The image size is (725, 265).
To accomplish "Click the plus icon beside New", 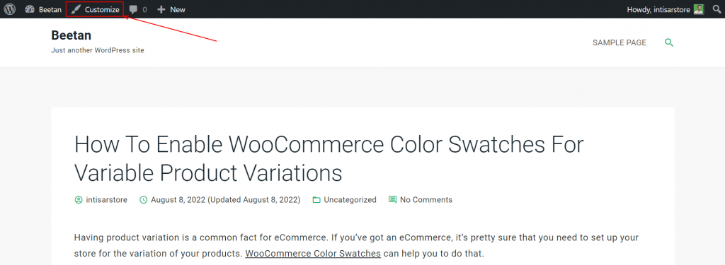I will tap(161, 9).
